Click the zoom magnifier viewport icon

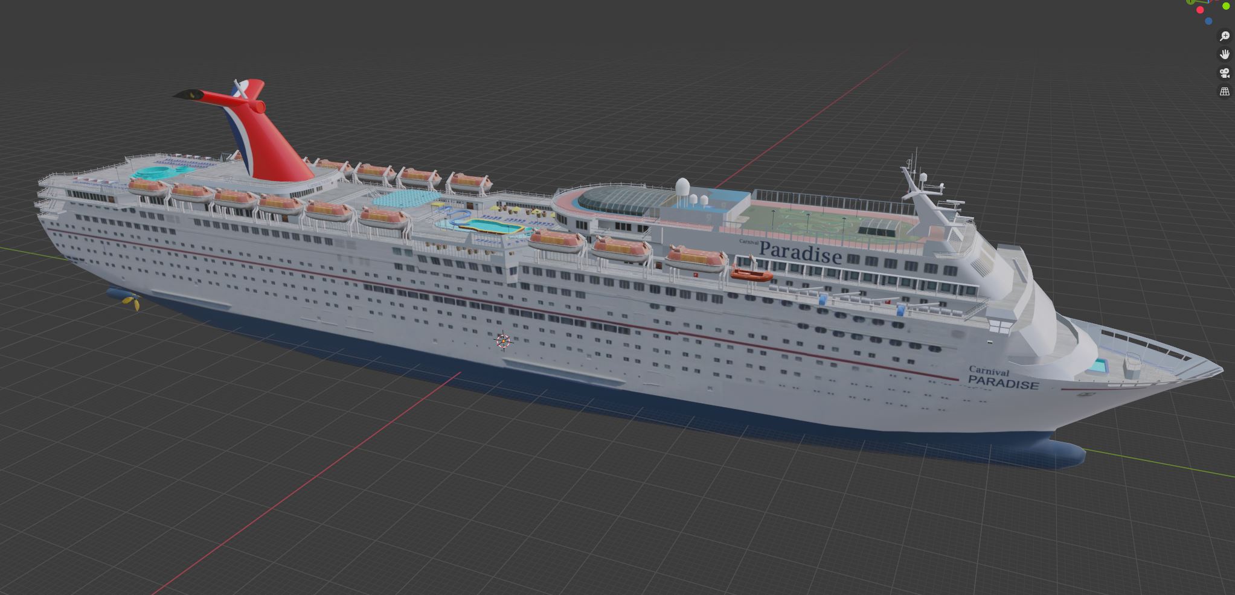1225,36
